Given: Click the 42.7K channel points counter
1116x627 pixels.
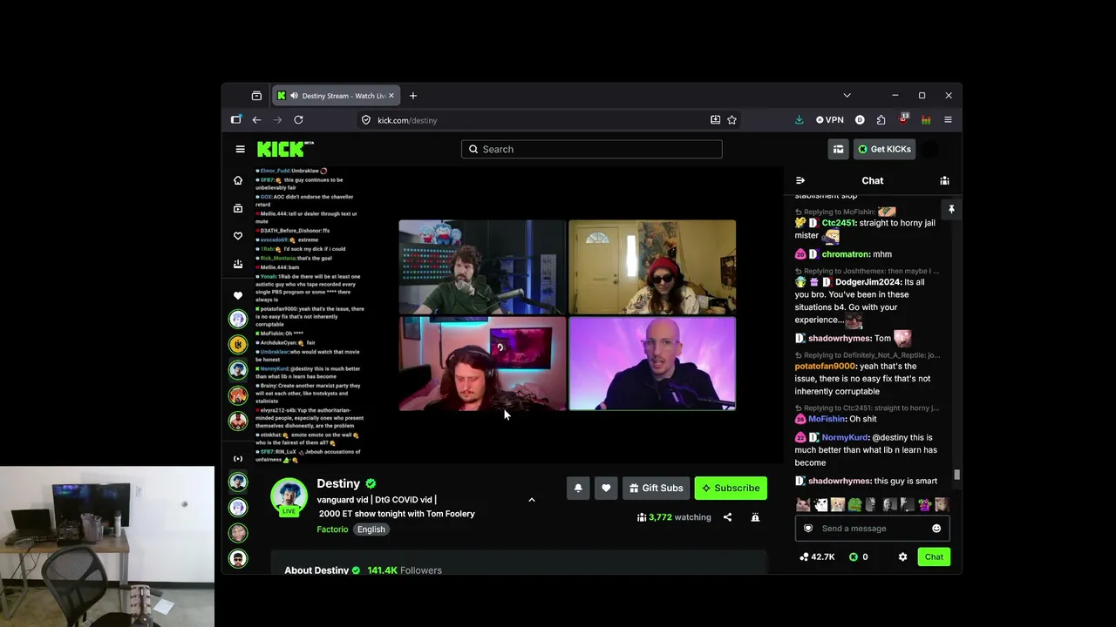Looking at the screenshot, I should point(818,556).
